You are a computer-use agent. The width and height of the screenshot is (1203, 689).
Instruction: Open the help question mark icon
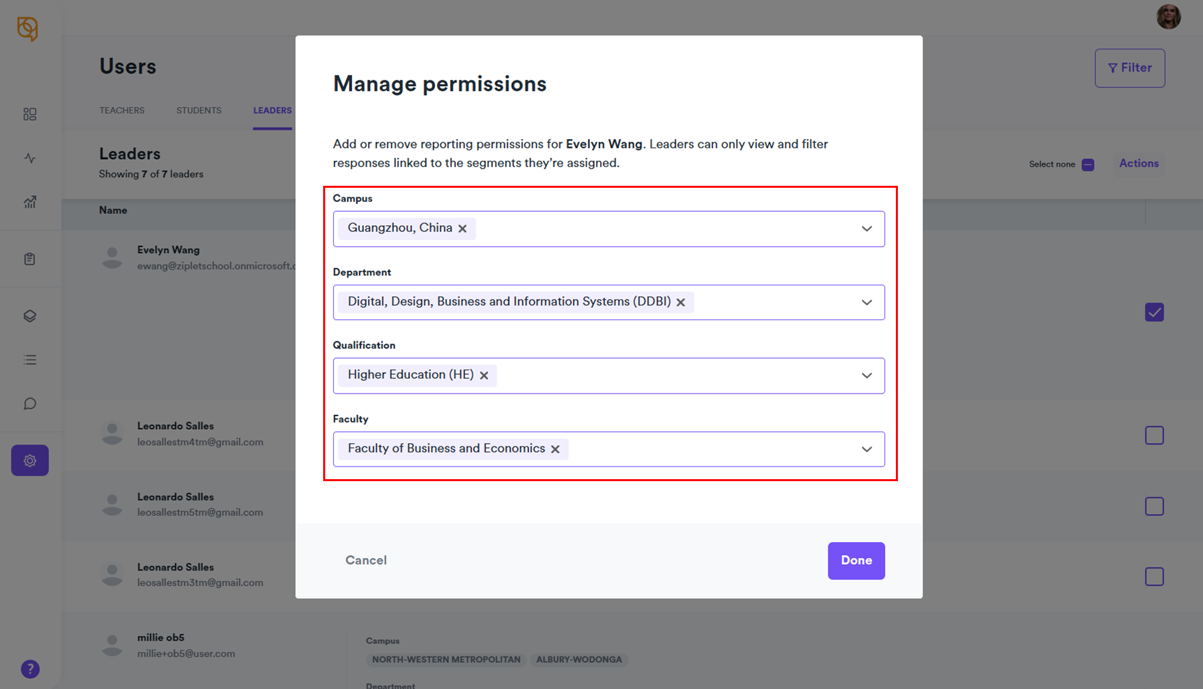(x=30, y=669)
